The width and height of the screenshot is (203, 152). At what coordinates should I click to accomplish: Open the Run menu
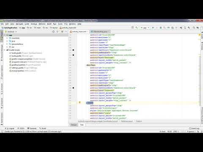(x=55, y=24)
